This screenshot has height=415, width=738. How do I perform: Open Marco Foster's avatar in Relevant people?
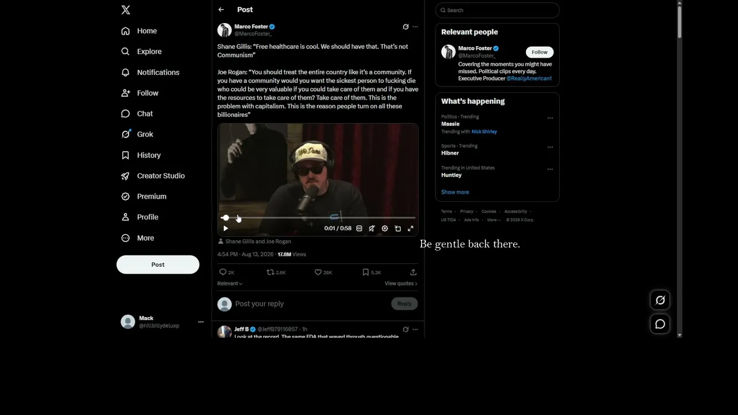[448, 52]
